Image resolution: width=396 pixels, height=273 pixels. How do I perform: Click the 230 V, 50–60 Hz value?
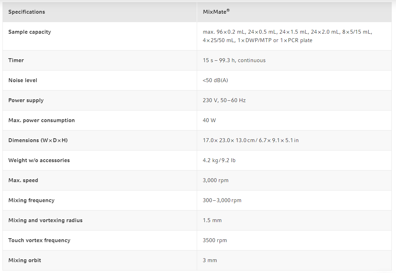[x=224, y=100]
